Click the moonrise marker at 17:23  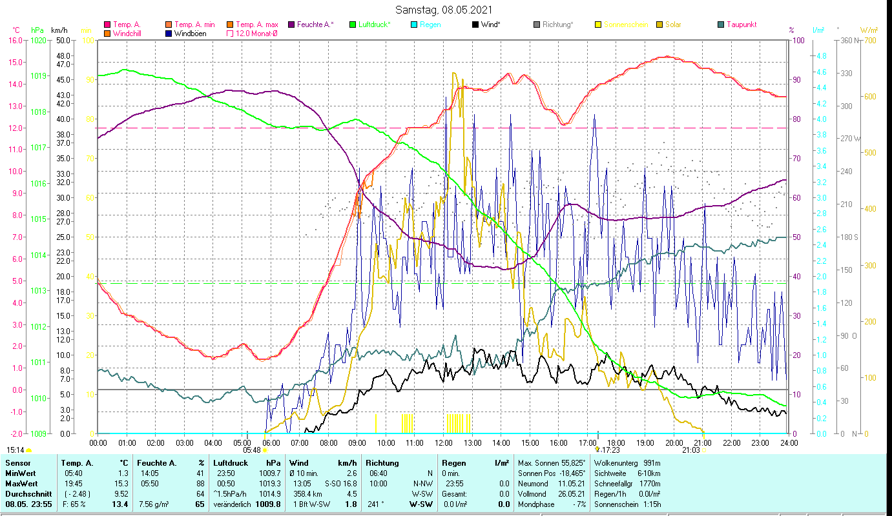tap(597, 450)
